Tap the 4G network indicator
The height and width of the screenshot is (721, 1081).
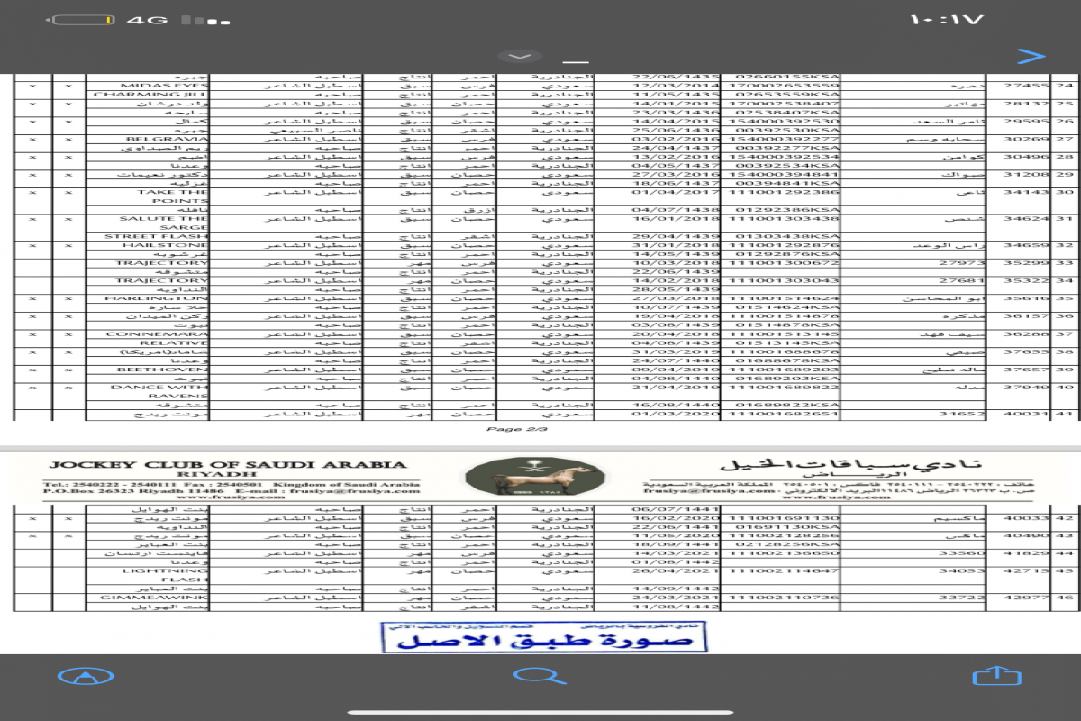146,20
